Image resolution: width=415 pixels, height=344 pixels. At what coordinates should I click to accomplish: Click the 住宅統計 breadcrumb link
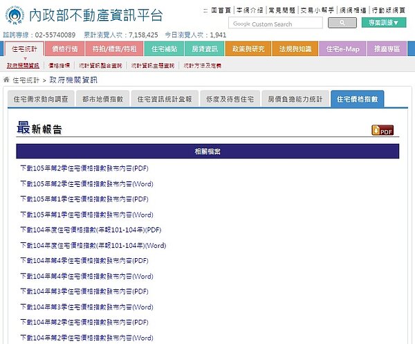tap(26, 80)
